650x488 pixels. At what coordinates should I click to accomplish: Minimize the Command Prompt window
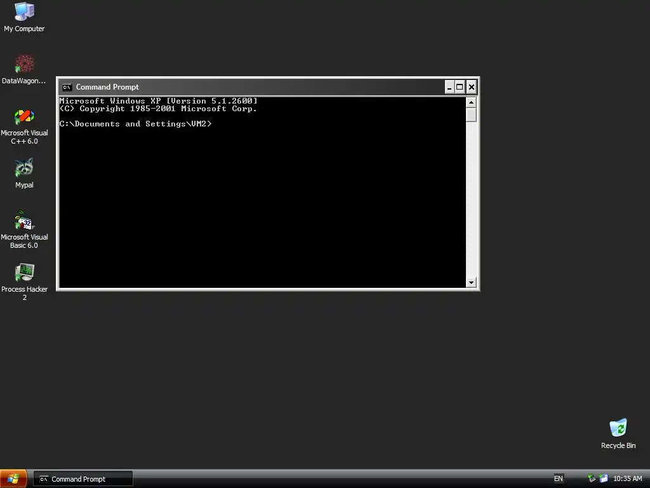(449, 87)
